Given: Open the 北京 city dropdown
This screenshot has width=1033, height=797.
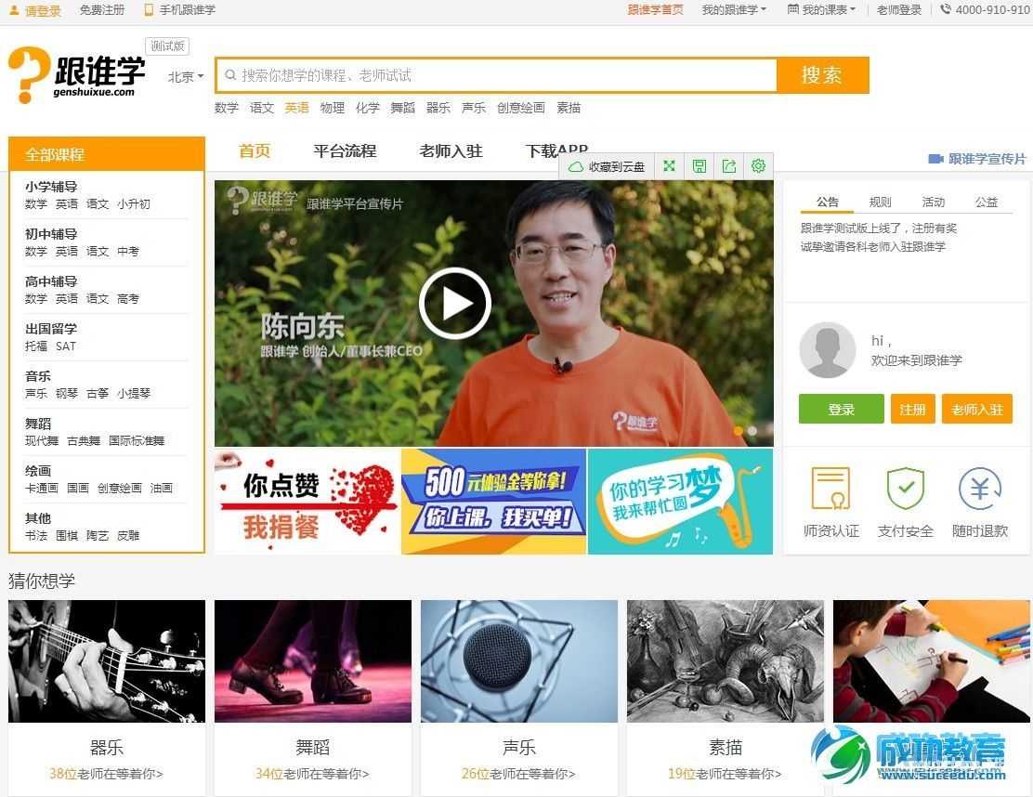Looking at the screenshot, I should pyautogui.click(x=184, y=77).
